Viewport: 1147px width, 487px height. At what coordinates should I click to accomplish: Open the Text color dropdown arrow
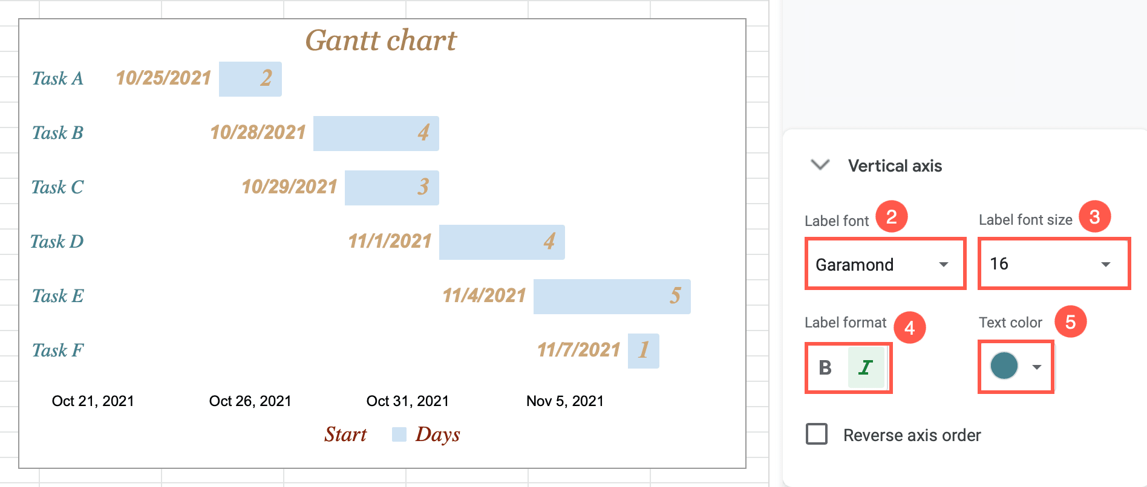(1036, 367)
